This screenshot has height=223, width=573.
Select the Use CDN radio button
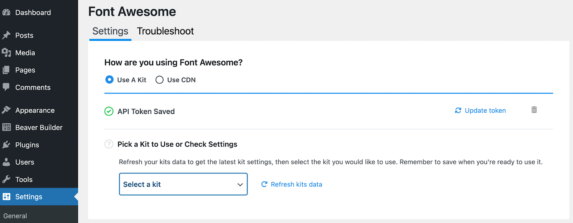click(159, 80)
